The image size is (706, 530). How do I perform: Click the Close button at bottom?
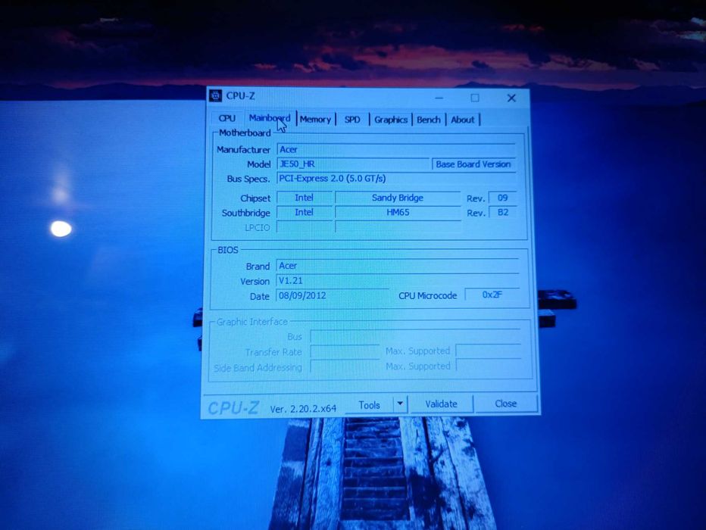tap(505, 404)
